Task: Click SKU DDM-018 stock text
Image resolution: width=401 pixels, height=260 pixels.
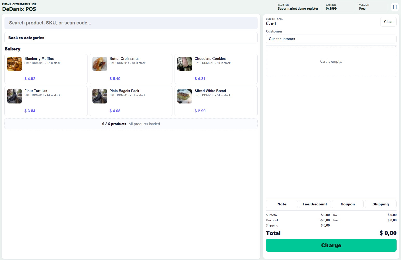Action: click(212, 63)
